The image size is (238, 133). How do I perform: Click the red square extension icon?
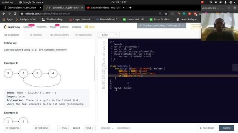189,14
